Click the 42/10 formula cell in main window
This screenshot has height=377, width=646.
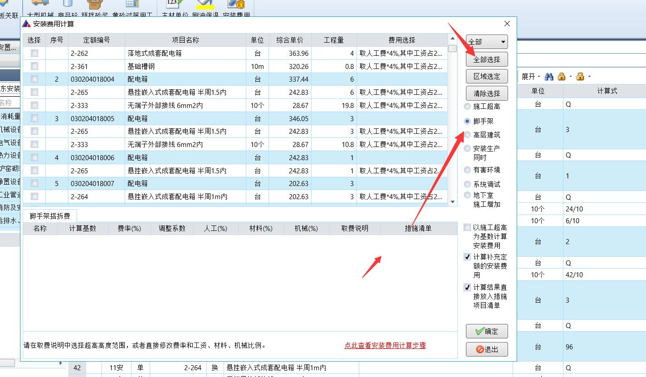(604, 274)
